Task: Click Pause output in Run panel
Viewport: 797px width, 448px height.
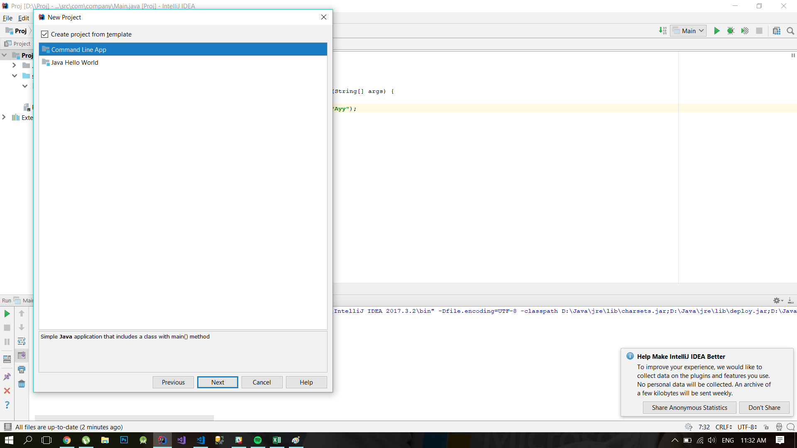Action: pyautogui.click(x=7, y=342)
